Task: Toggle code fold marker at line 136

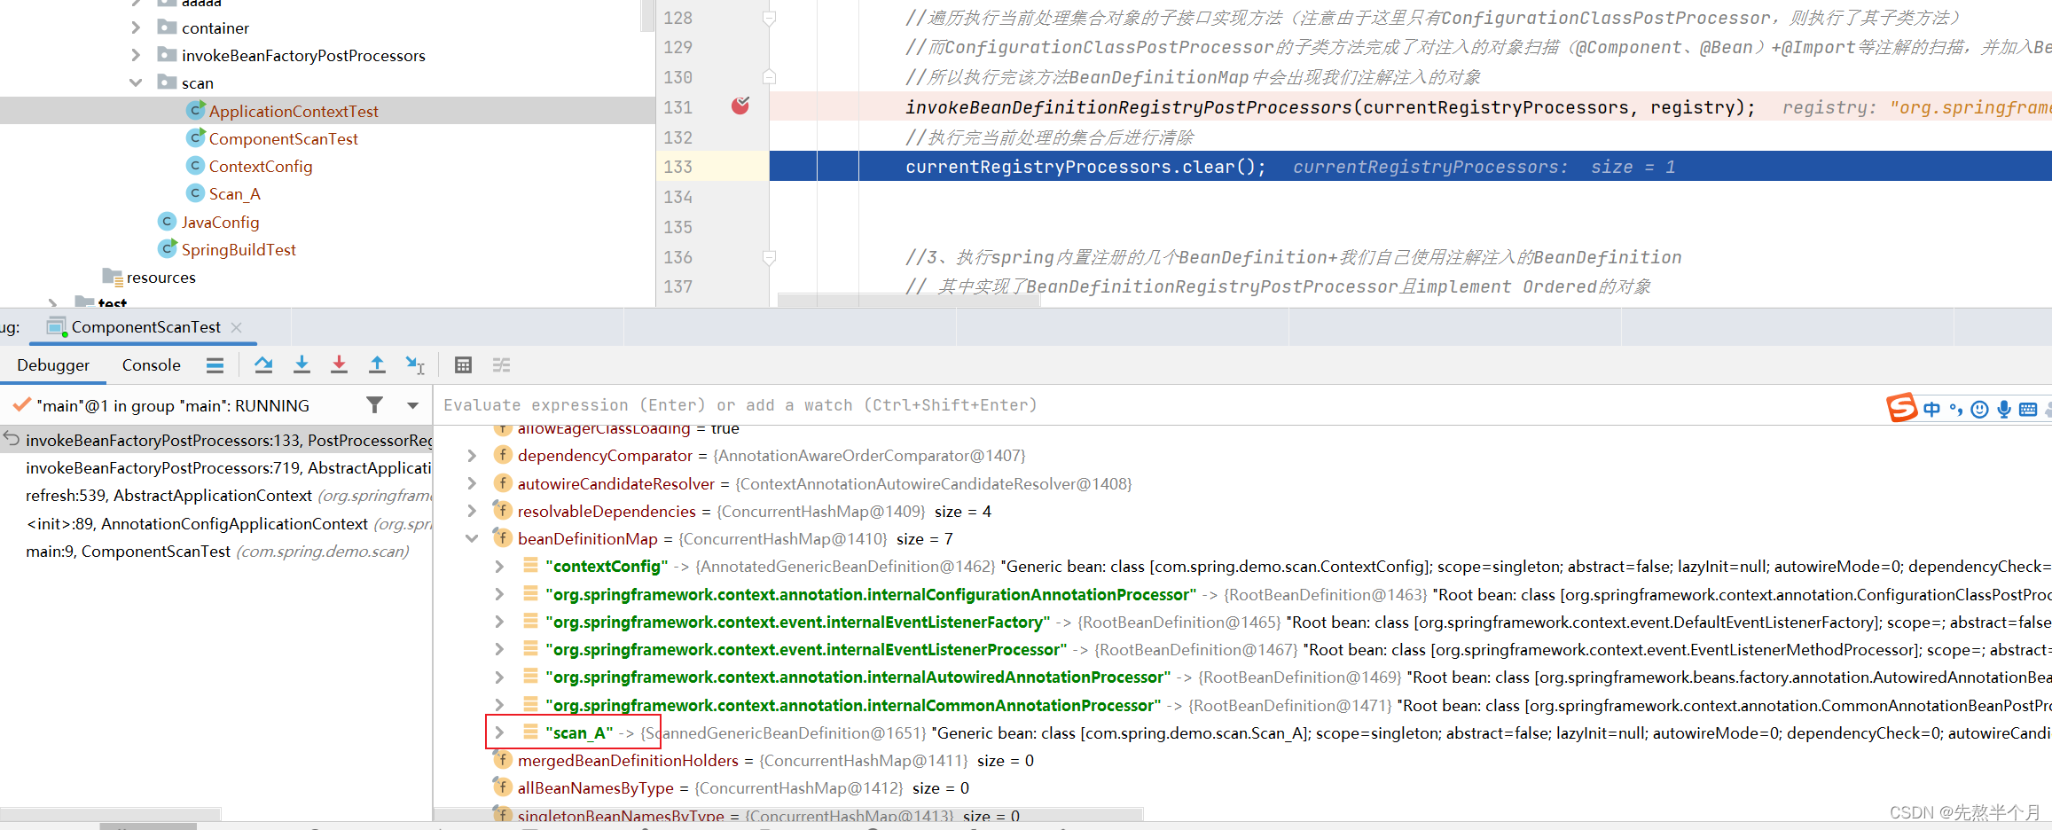Action: click(x=770, y=257)
